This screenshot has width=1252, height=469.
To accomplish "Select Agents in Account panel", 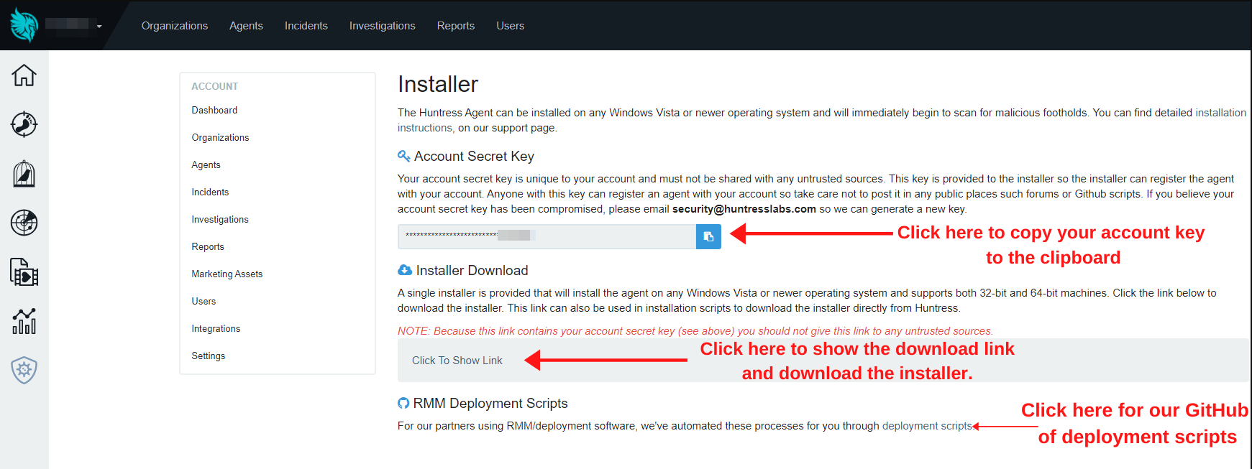I will 206,164.
